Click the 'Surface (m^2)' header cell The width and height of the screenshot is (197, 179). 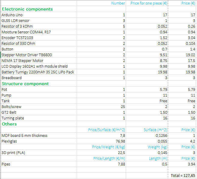click(147, 130)
